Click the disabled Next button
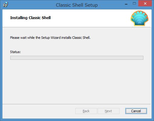The height and width of the screenshot is (121, 154). tap(109, 111)
